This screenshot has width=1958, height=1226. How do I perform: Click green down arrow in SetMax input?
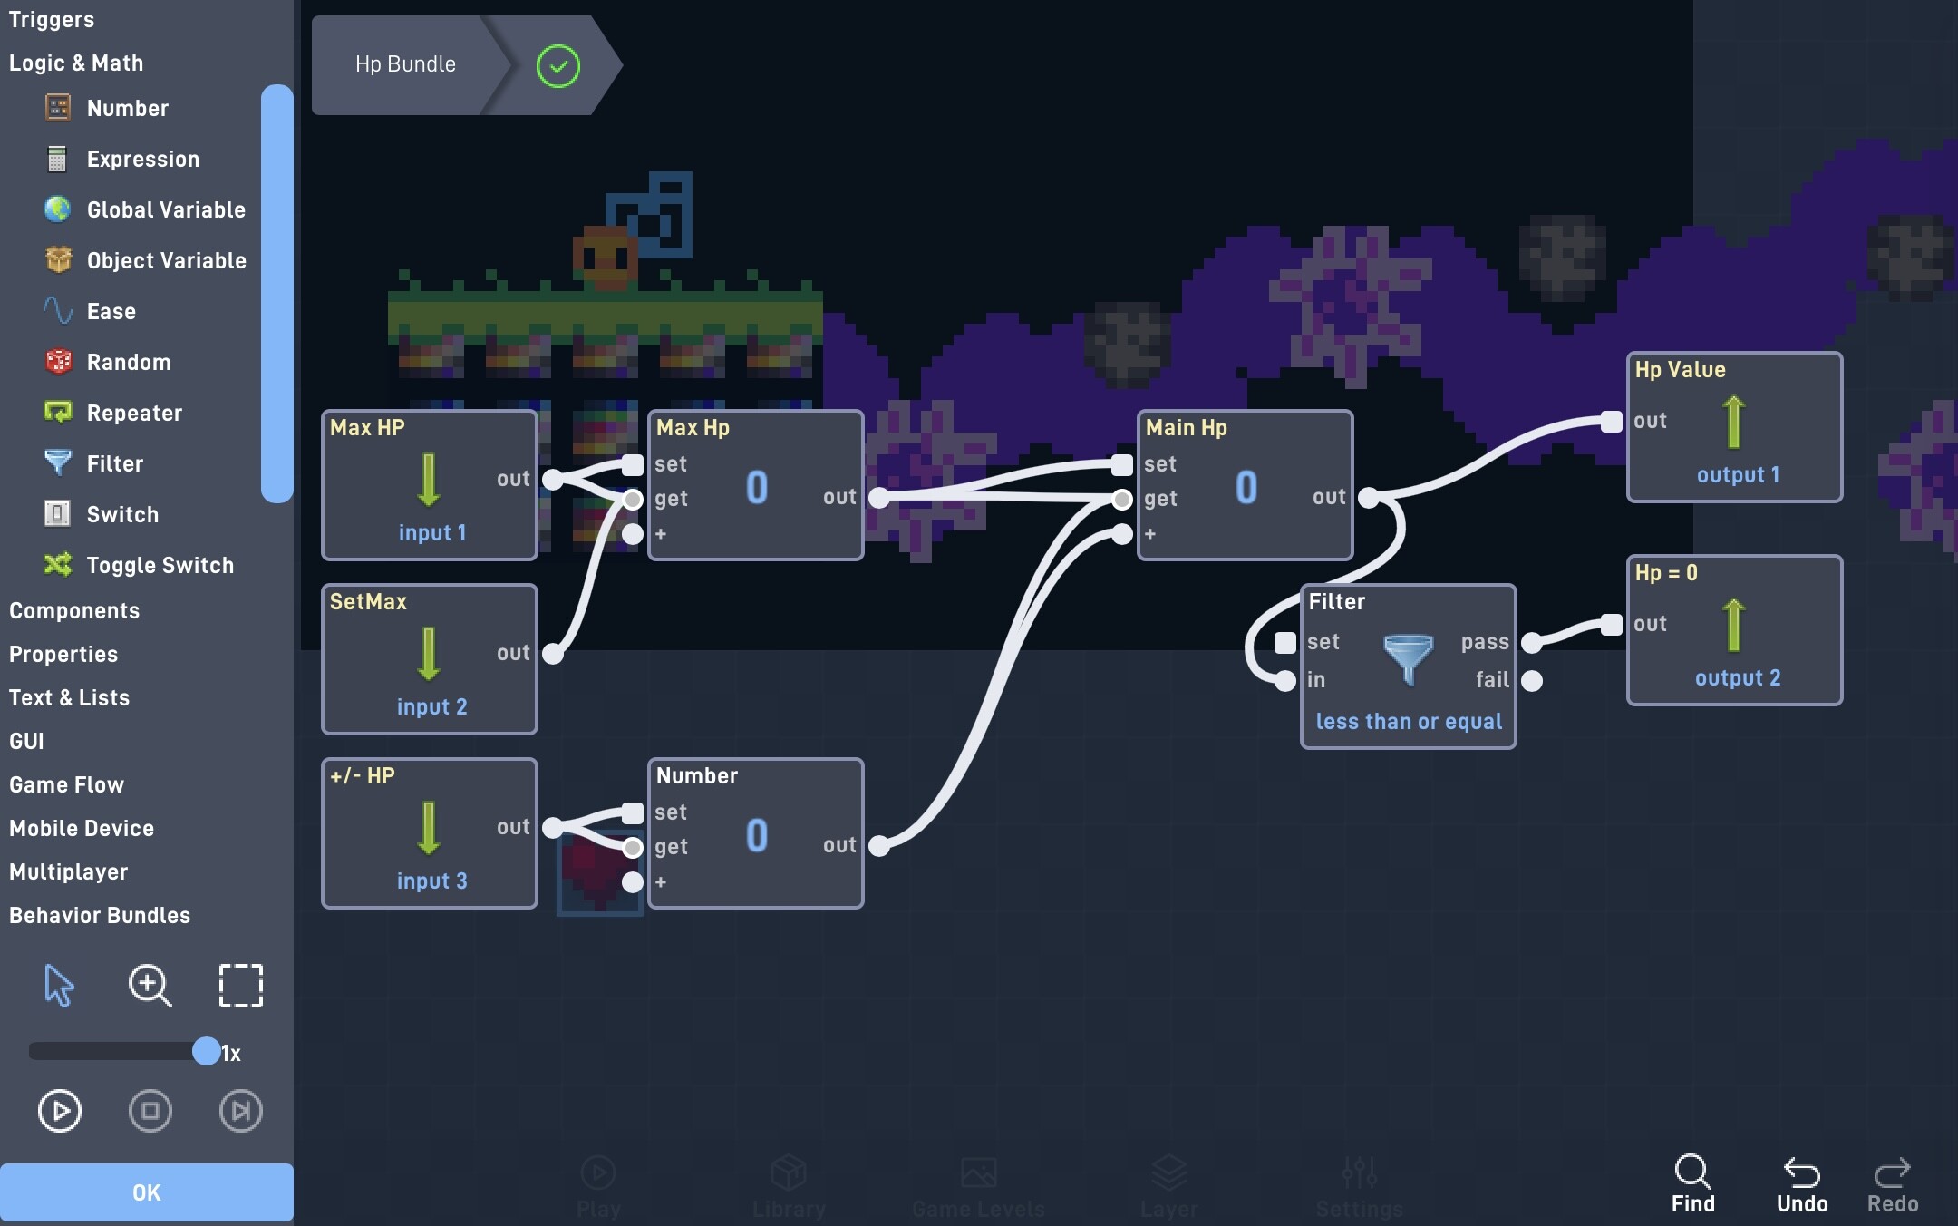pos(429,654)
